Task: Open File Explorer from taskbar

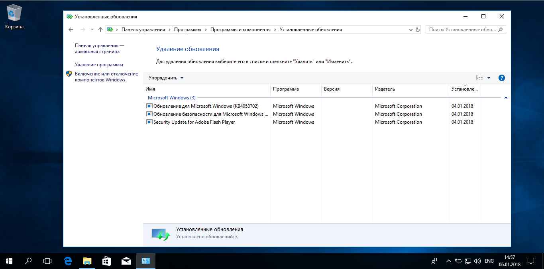Action: pyautogui.click(x=87, y=261)
